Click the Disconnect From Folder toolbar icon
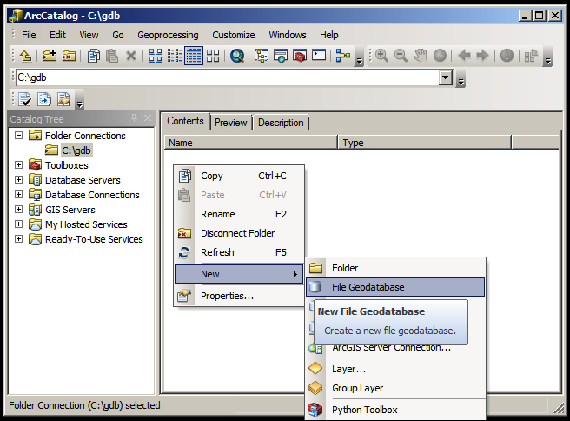 tap(69, 56)
